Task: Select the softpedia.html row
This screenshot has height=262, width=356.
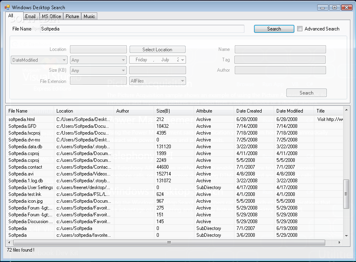Action: coord(174,119)
